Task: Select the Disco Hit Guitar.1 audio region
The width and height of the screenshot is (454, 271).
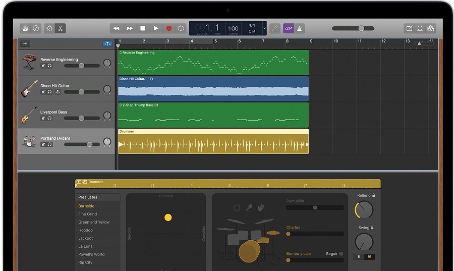Action: point(213,89)
